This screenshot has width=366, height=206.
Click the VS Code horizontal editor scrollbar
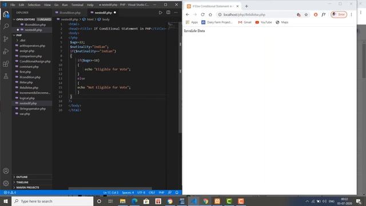coord(110,188)
